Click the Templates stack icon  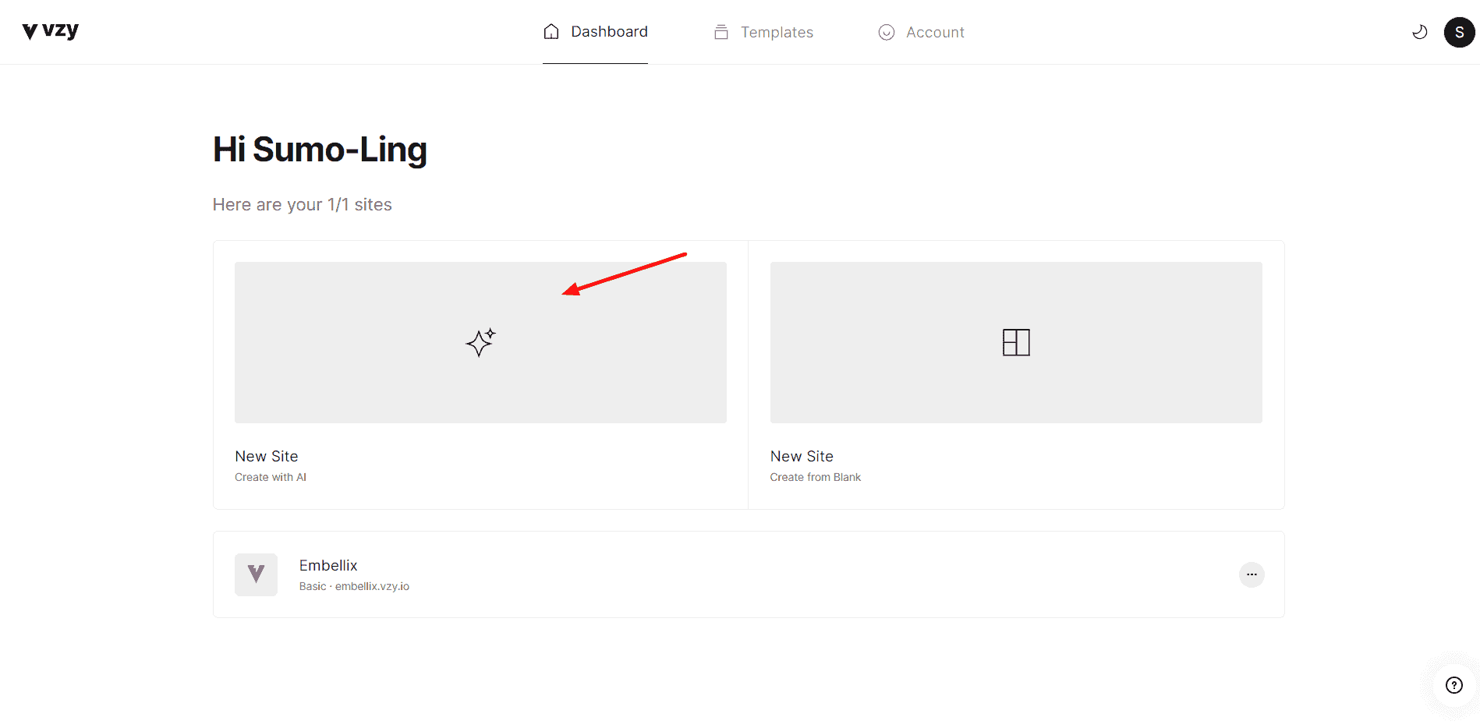721,32
